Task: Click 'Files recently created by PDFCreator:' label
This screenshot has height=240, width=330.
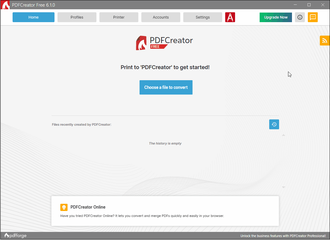Action: [x=82, y=124]
